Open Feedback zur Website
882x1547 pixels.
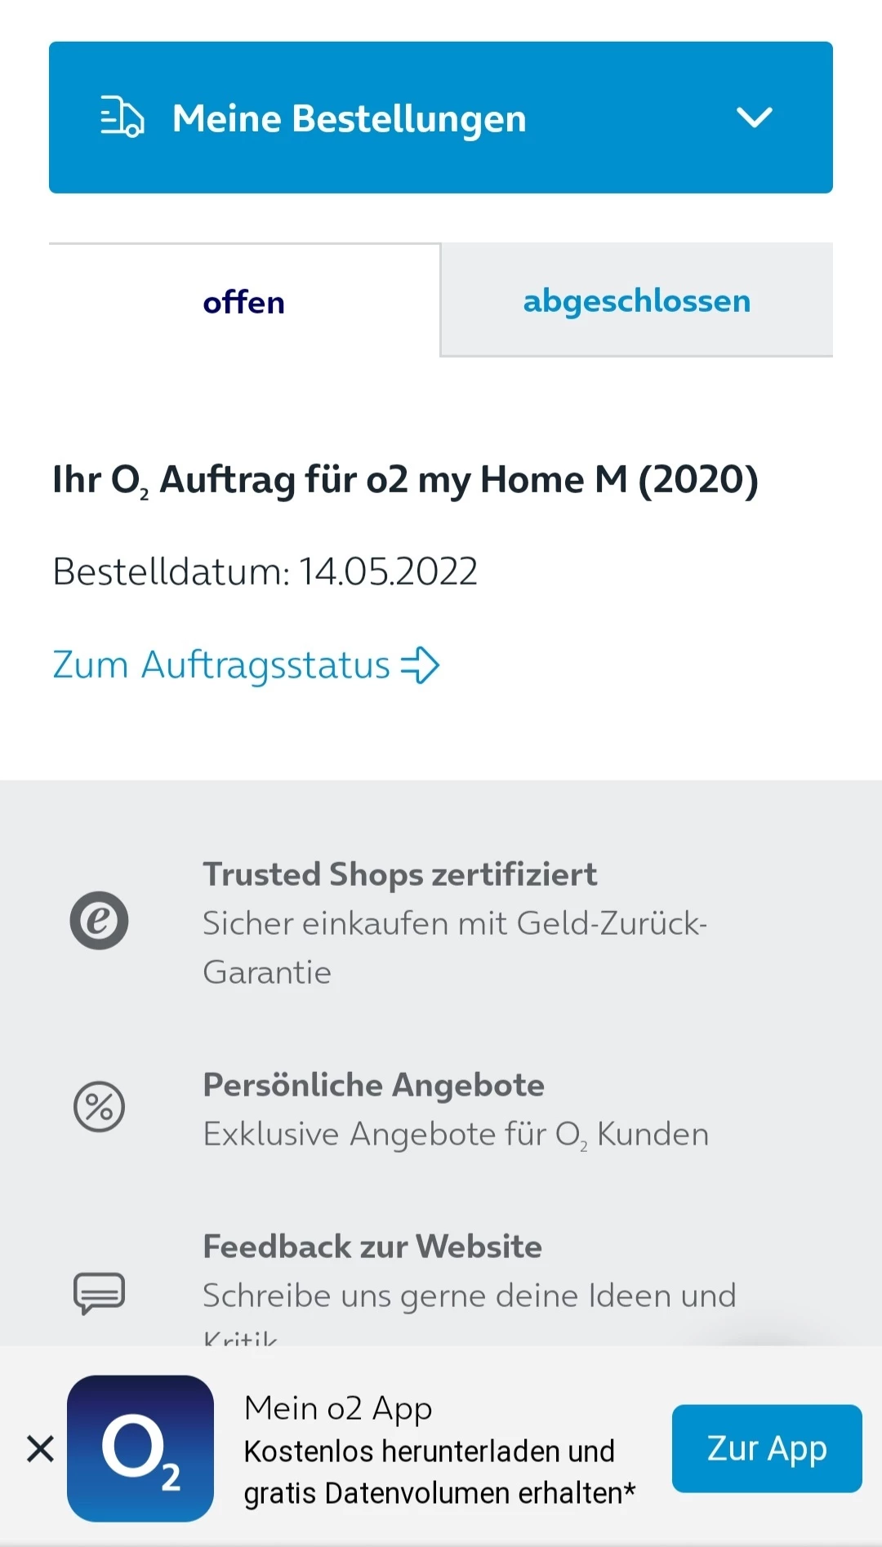point(372,1247)
